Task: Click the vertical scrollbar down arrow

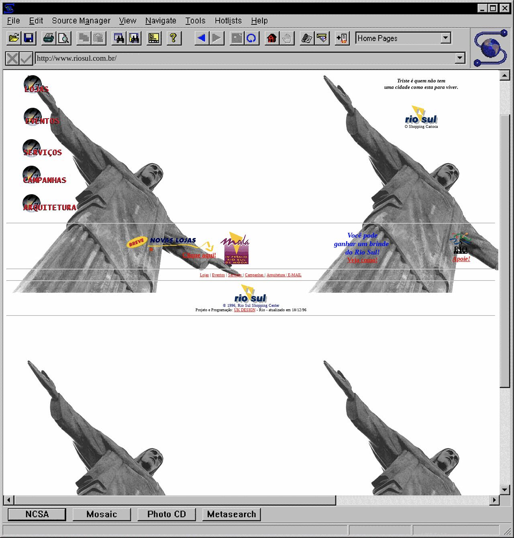Action: point(505,489)
